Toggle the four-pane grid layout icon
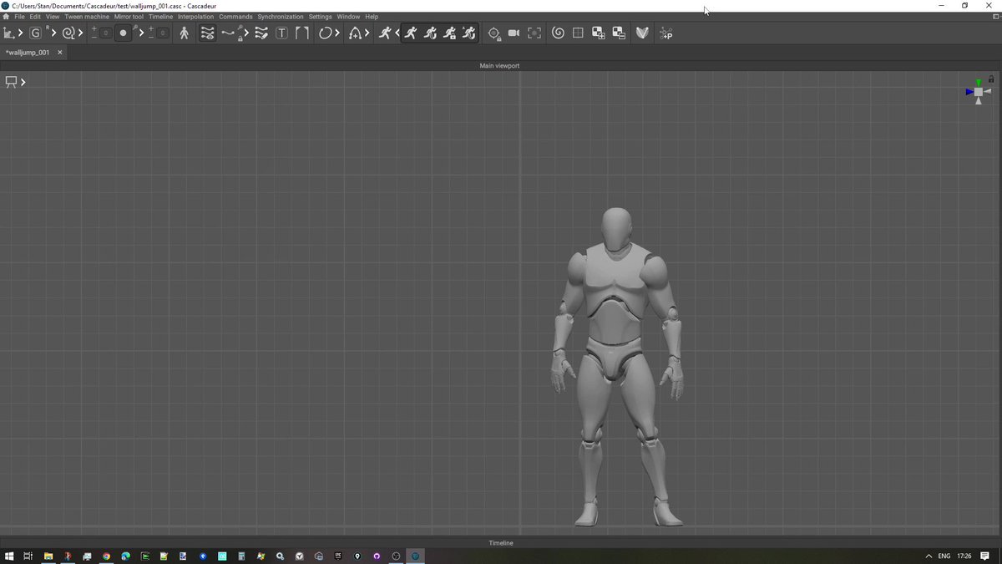 (x=578, y=33)
